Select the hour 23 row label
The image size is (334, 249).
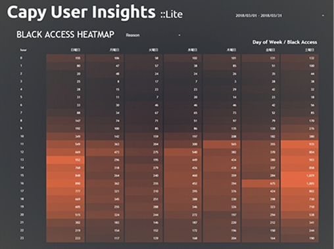click(22, 238)
